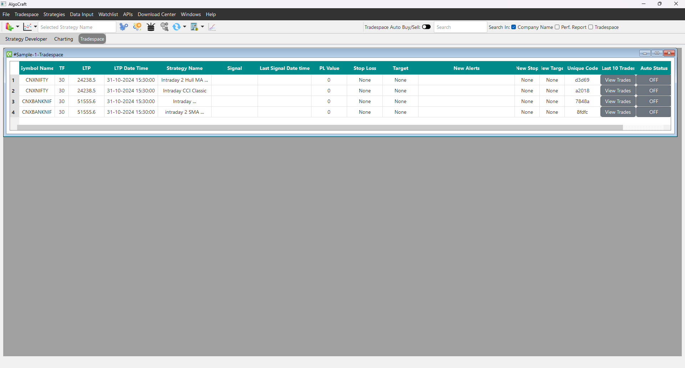Click the faded curve chart icon
The image size is (685, 368).
click(212, 27)
